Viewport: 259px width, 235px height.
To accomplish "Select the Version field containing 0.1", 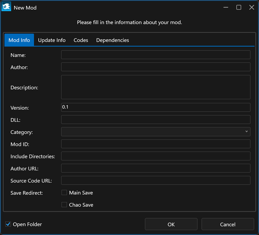I will [156, 107].
